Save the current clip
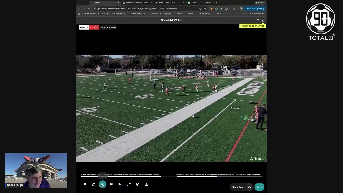Image resolution: width=343 pixels, height=193 pixels. click(x=259, y=187)
